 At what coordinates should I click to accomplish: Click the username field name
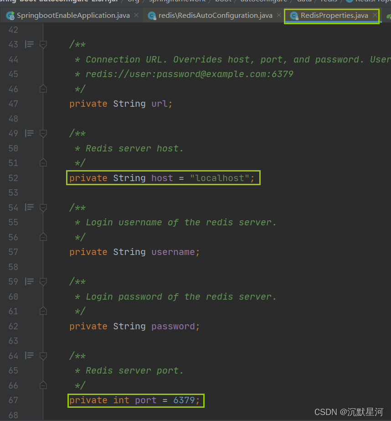coord(173,252)
